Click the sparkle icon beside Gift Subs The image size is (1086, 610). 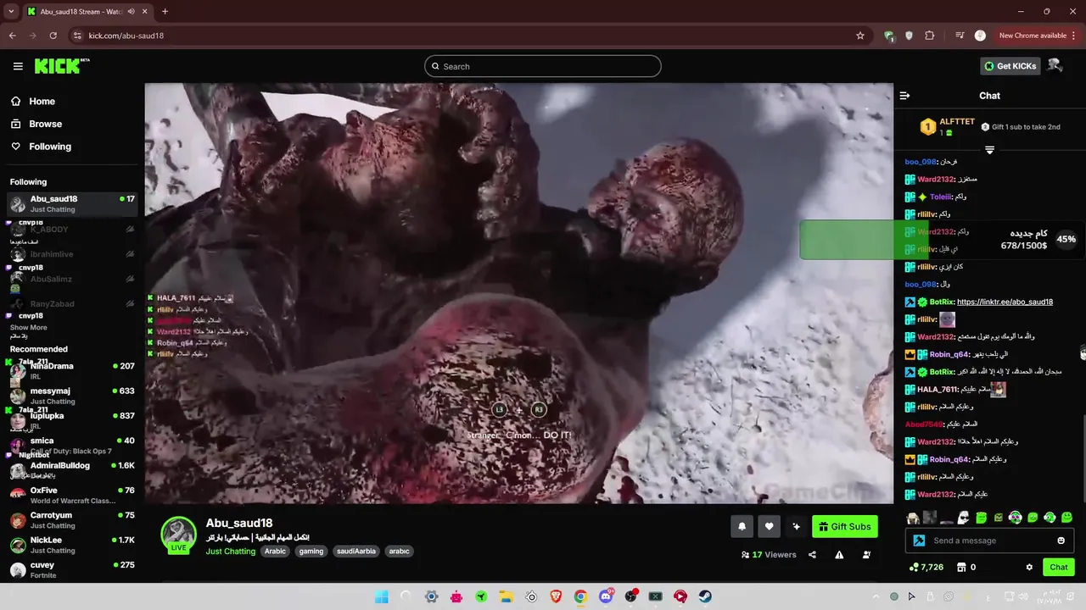(x=796, y=526)
